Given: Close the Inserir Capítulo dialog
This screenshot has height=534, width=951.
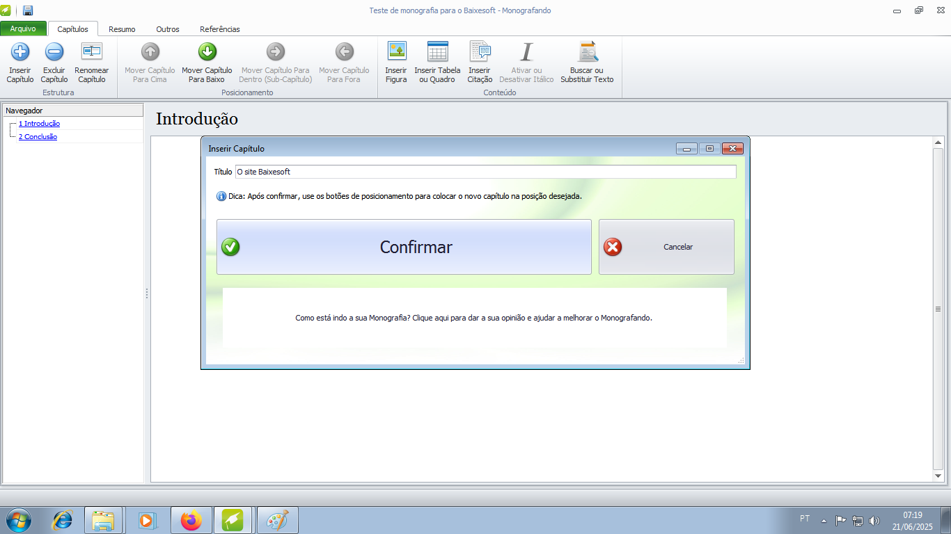Looking at the screenshot, I should tap(732, 148).
